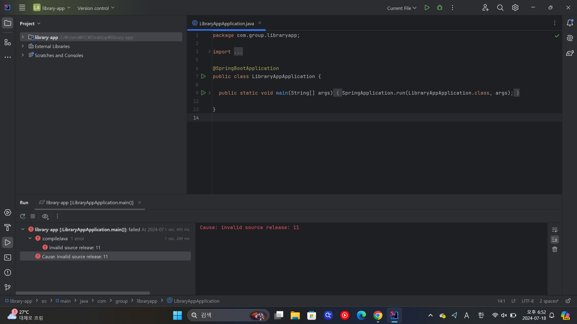Viewport: 577px width, 324px height.
Task: Expand folded import block
Action: [x=210, y=52]
